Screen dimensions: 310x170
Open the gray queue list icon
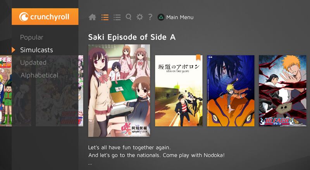click(117, 17)
